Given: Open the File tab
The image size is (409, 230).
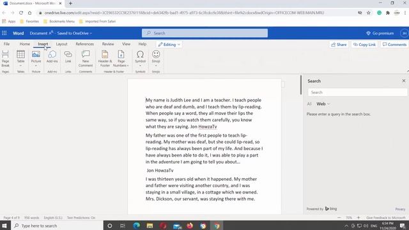Looking at the screenshot, I should 7,44.
